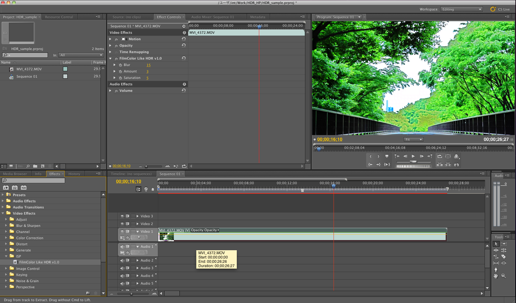
Task: Click the Extract button
Action: coord(448,165)
